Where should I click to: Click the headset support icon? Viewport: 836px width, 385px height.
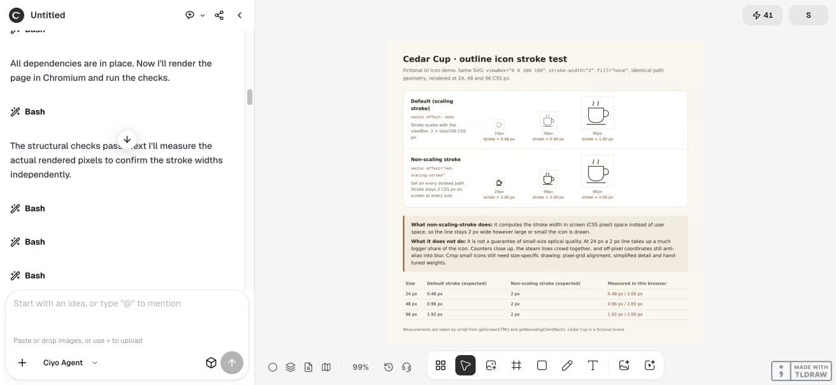click(407, 367)
